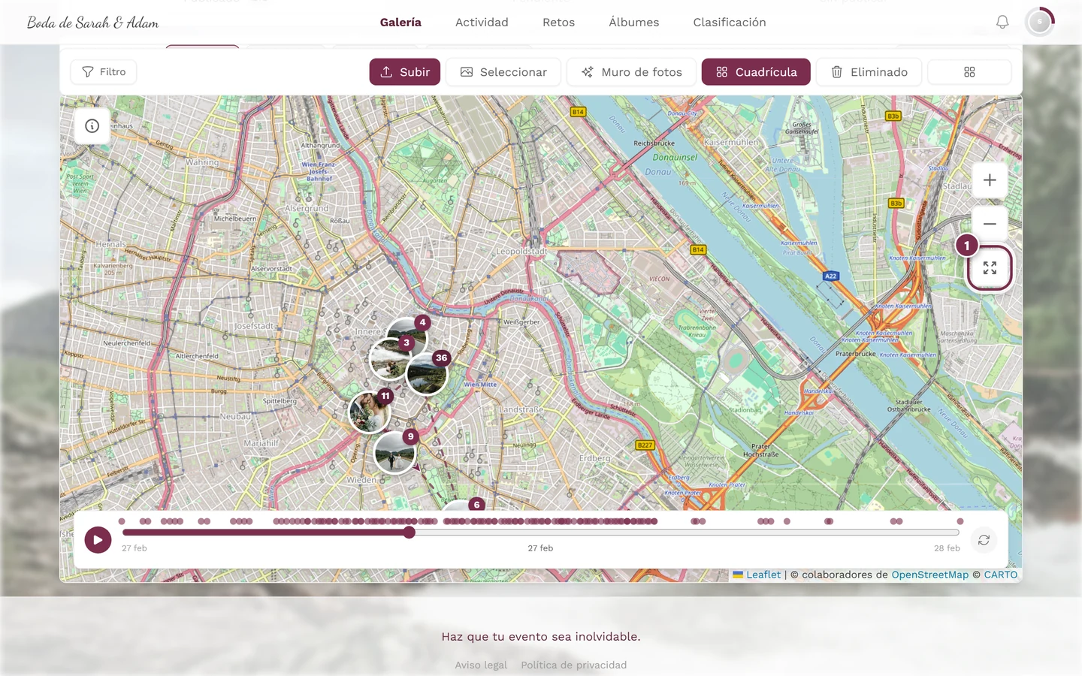Image resolution: width=1082 pixels, height=676 pixels.
Task: Open Muro de fotos view
Action: (x=631, y=72)
